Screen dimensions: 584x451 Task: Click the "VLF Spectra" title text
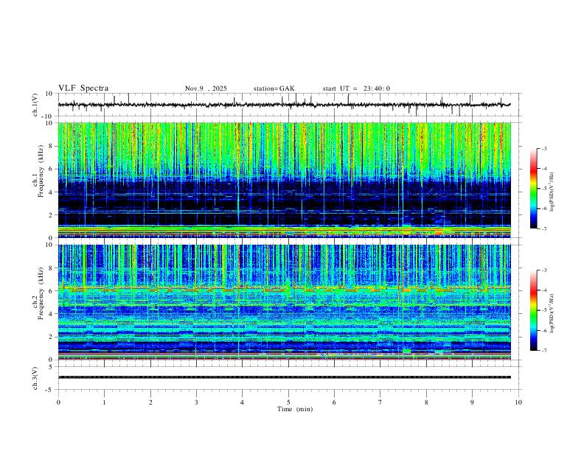tap(83, 88)
